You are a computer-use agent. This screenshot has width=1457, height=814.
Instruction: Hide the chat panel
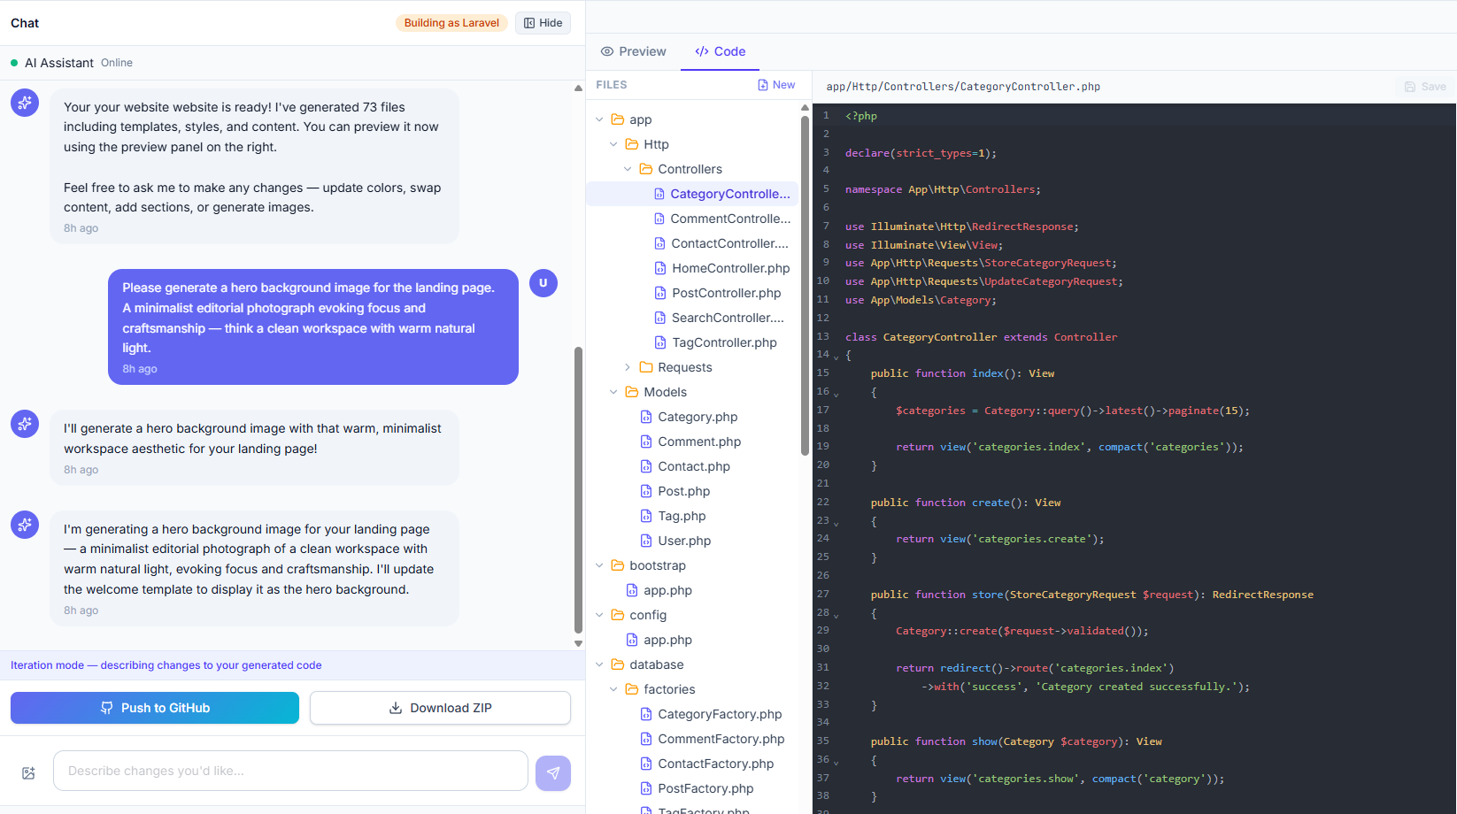542,22
